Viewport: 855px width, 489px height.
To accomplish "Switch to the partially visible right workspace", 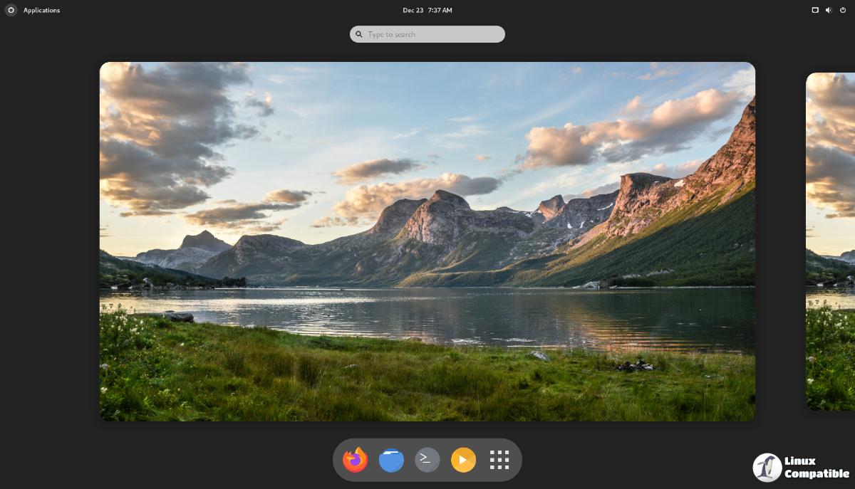I will coord(831,242).
